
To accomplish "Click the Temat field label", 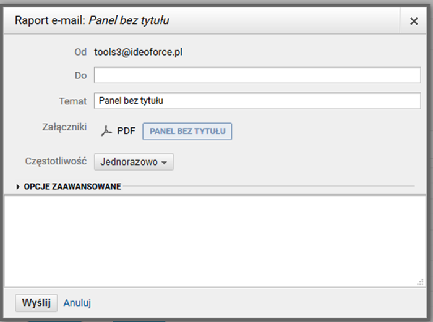I will pyautogui.click(x=73, y=101).
